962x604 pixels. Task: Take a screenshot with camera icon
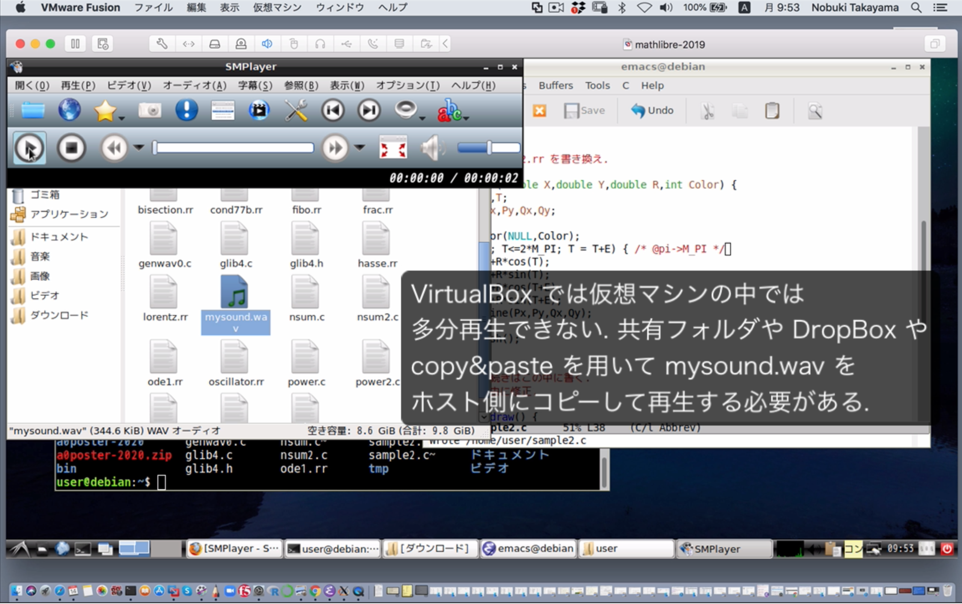tap(150, 111)
